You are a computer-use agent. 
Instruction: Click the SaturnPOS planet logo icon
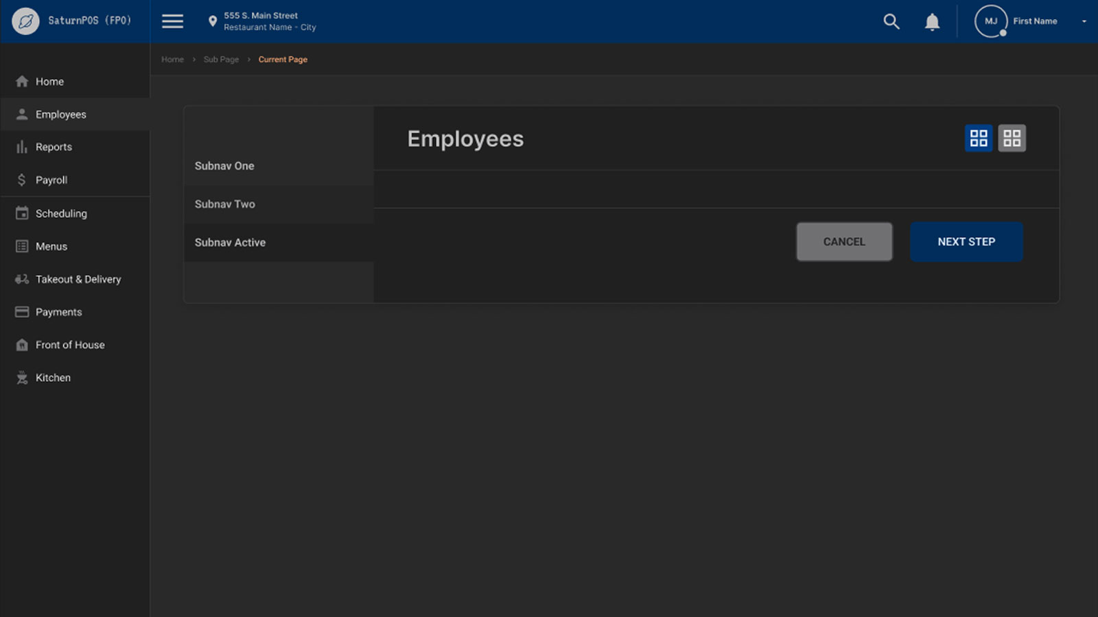click(x=25, y=21)
